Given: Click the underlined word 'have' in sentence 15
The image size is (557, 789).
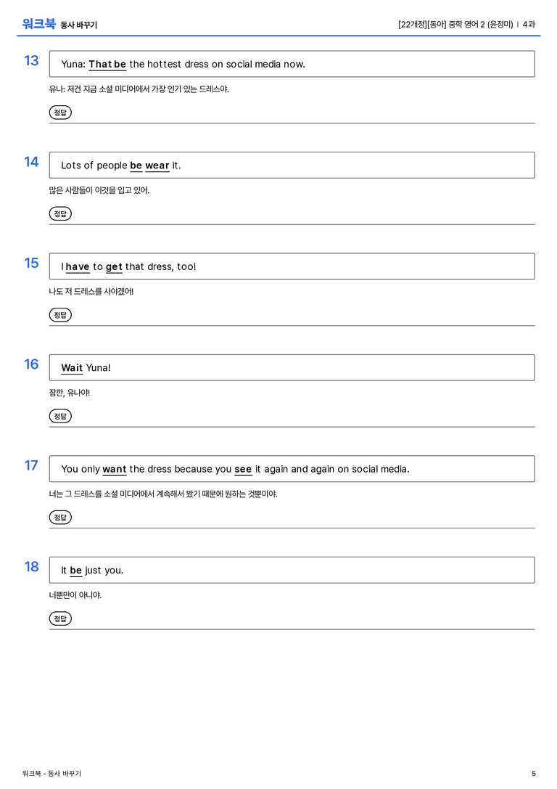Looking at the screenshot, I should pyautogui.click(x=78, y=266).
